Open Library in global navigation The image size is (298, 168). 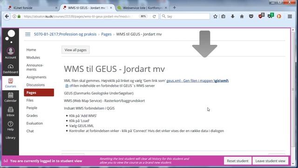(10, 138)
